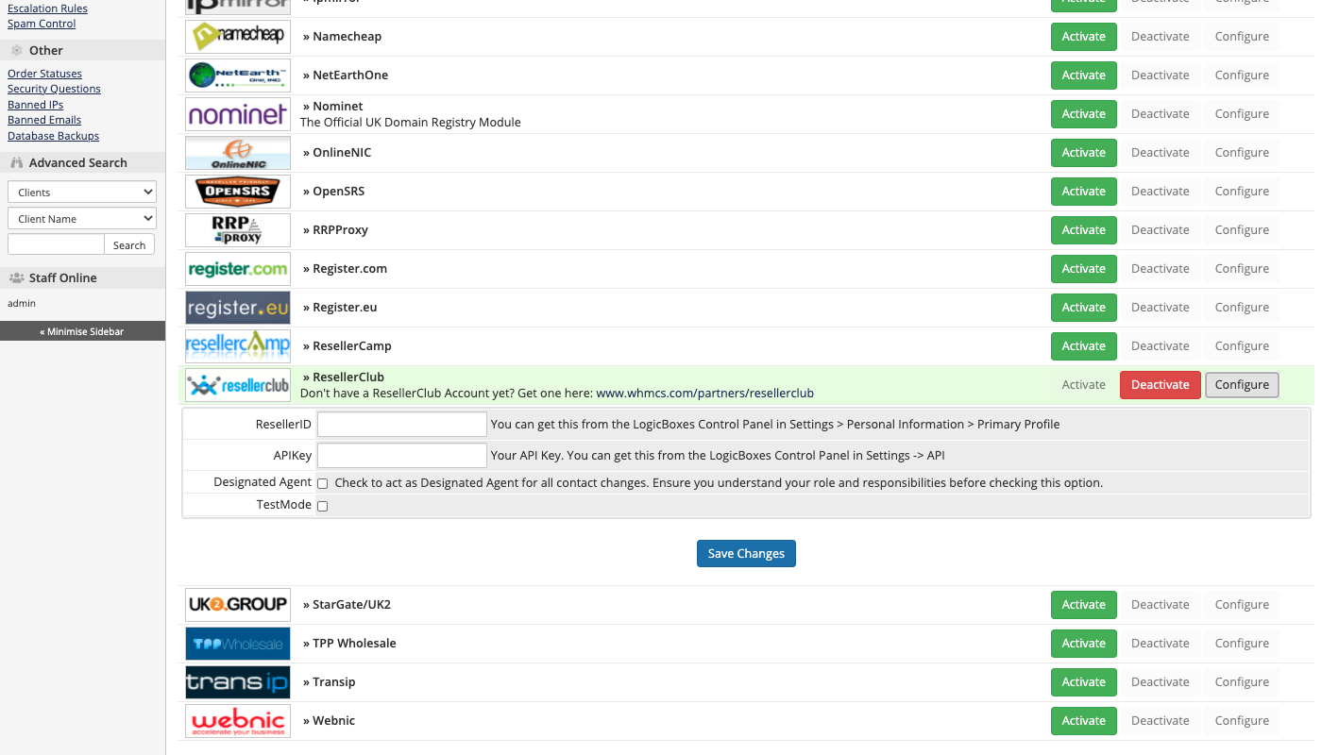This screenshot has width=1322, height=755.
Task: Toggle the TestMode checkbox
Action: tap(322, 506)
